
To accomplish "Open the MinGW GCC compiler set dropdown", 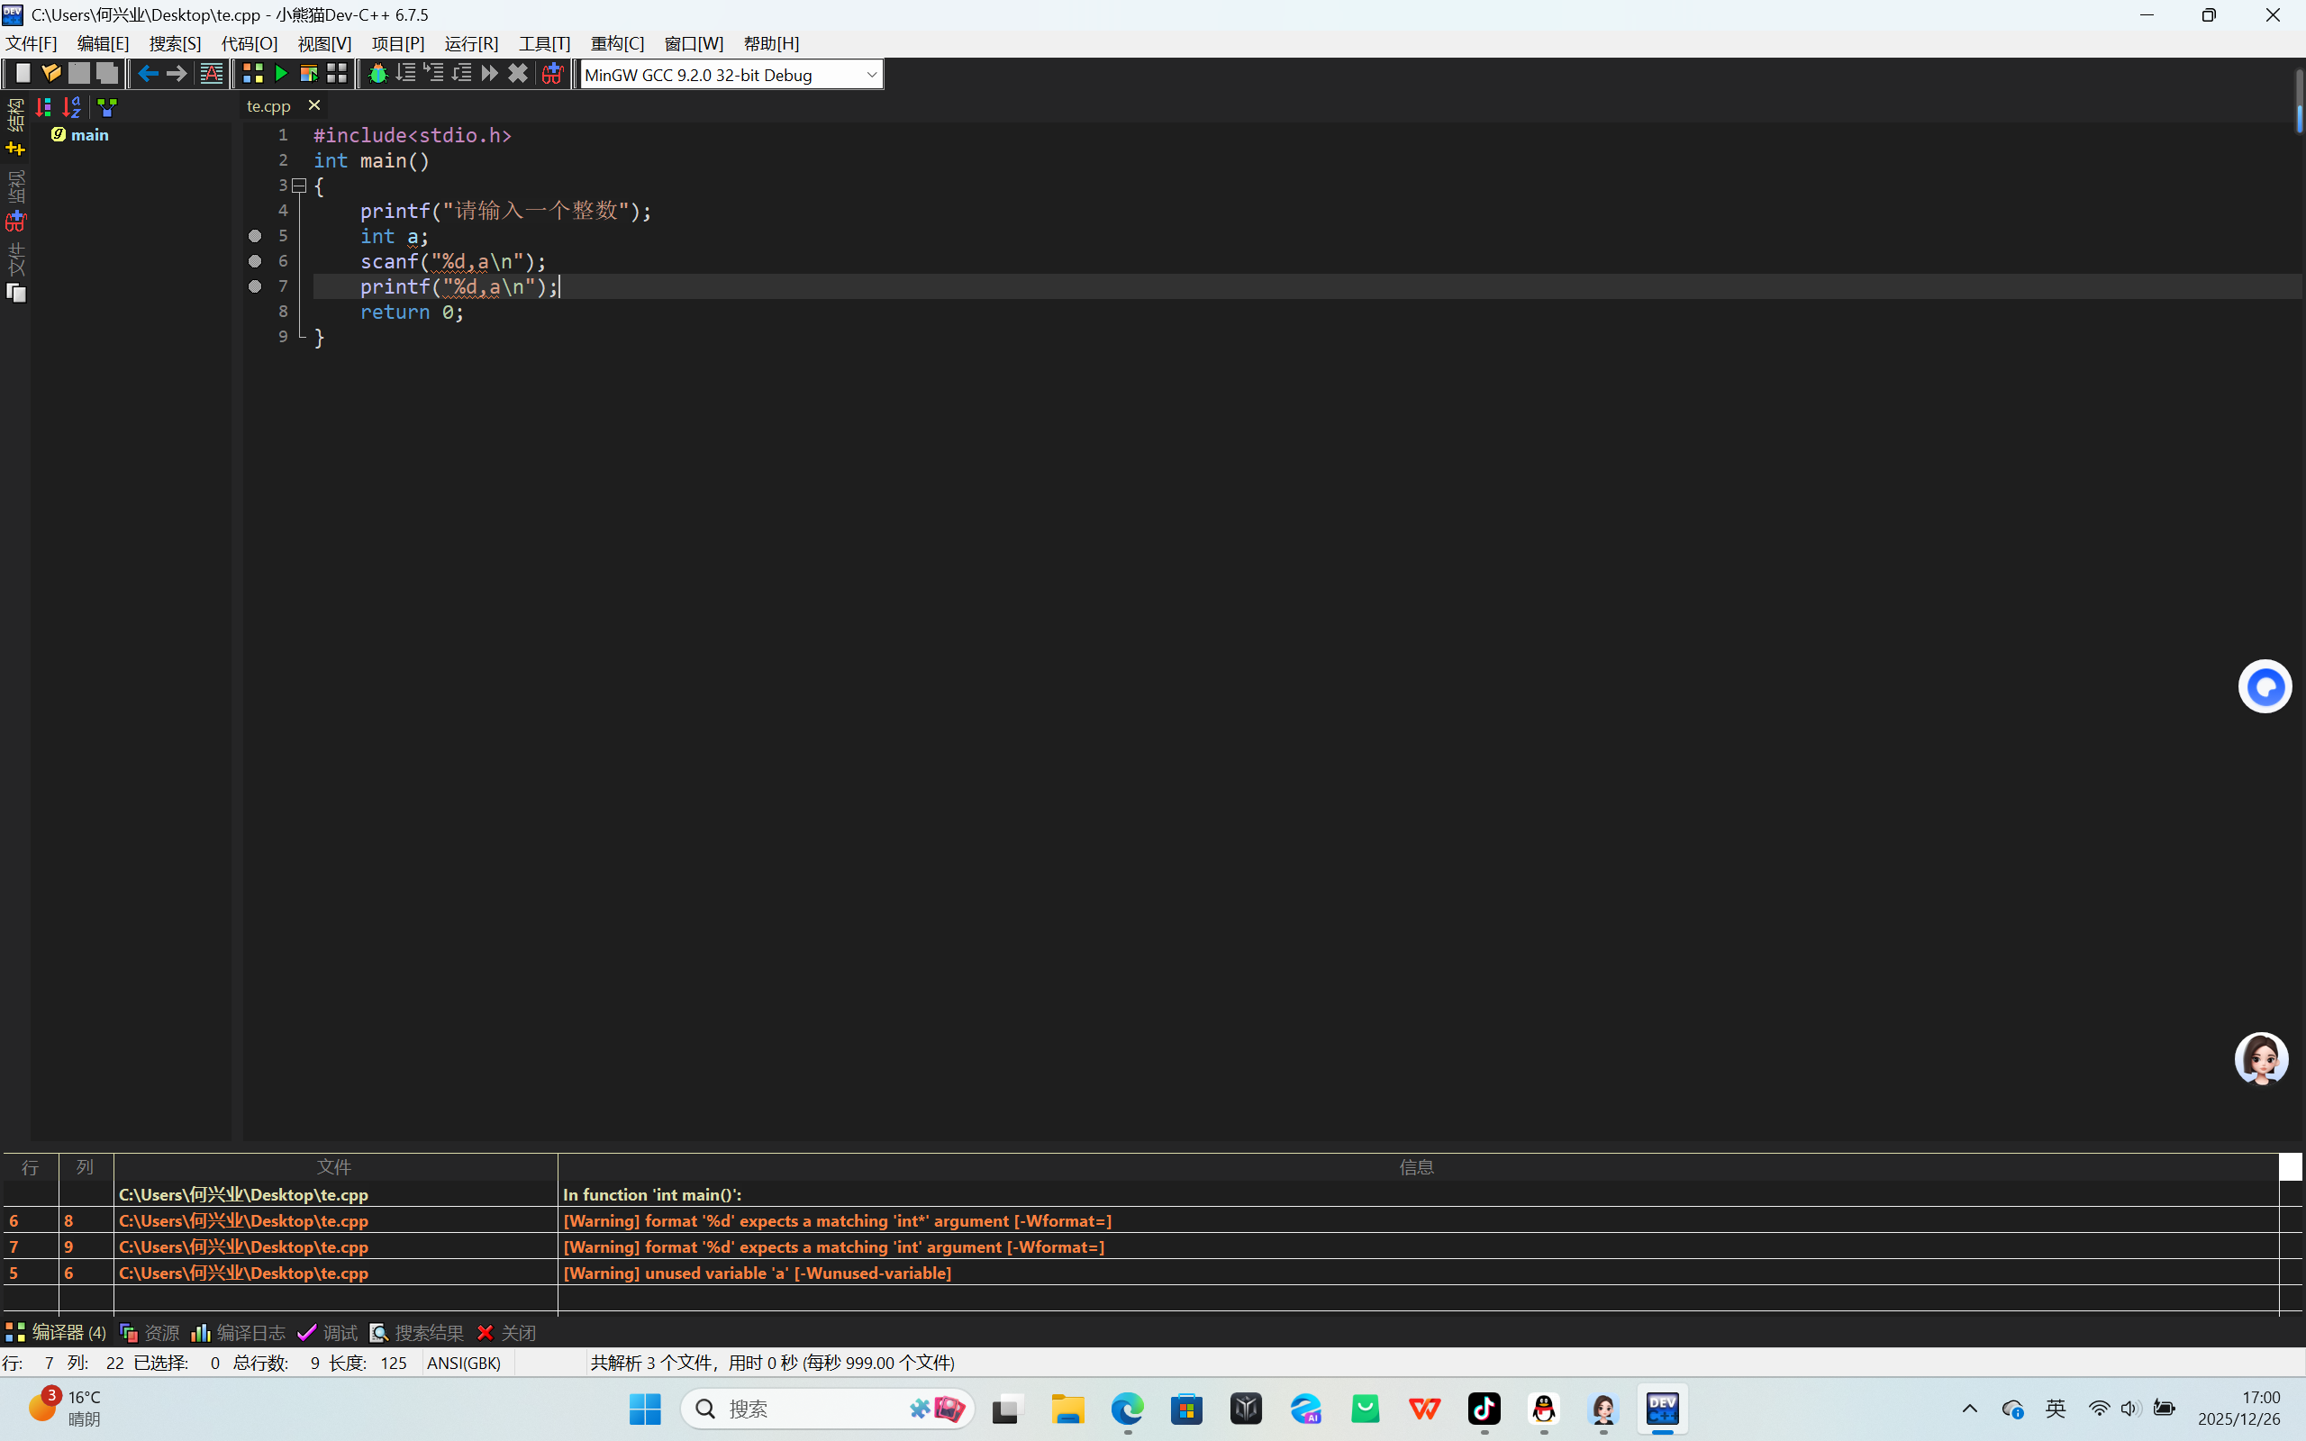I will 870,75.
